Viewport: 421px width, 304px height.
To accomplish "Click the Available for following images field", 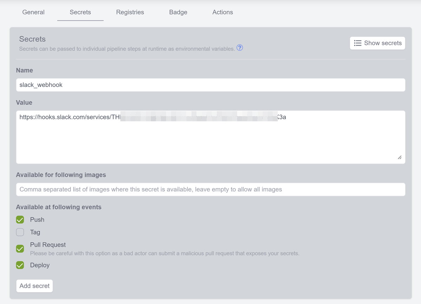I will (x=211, y=190).
